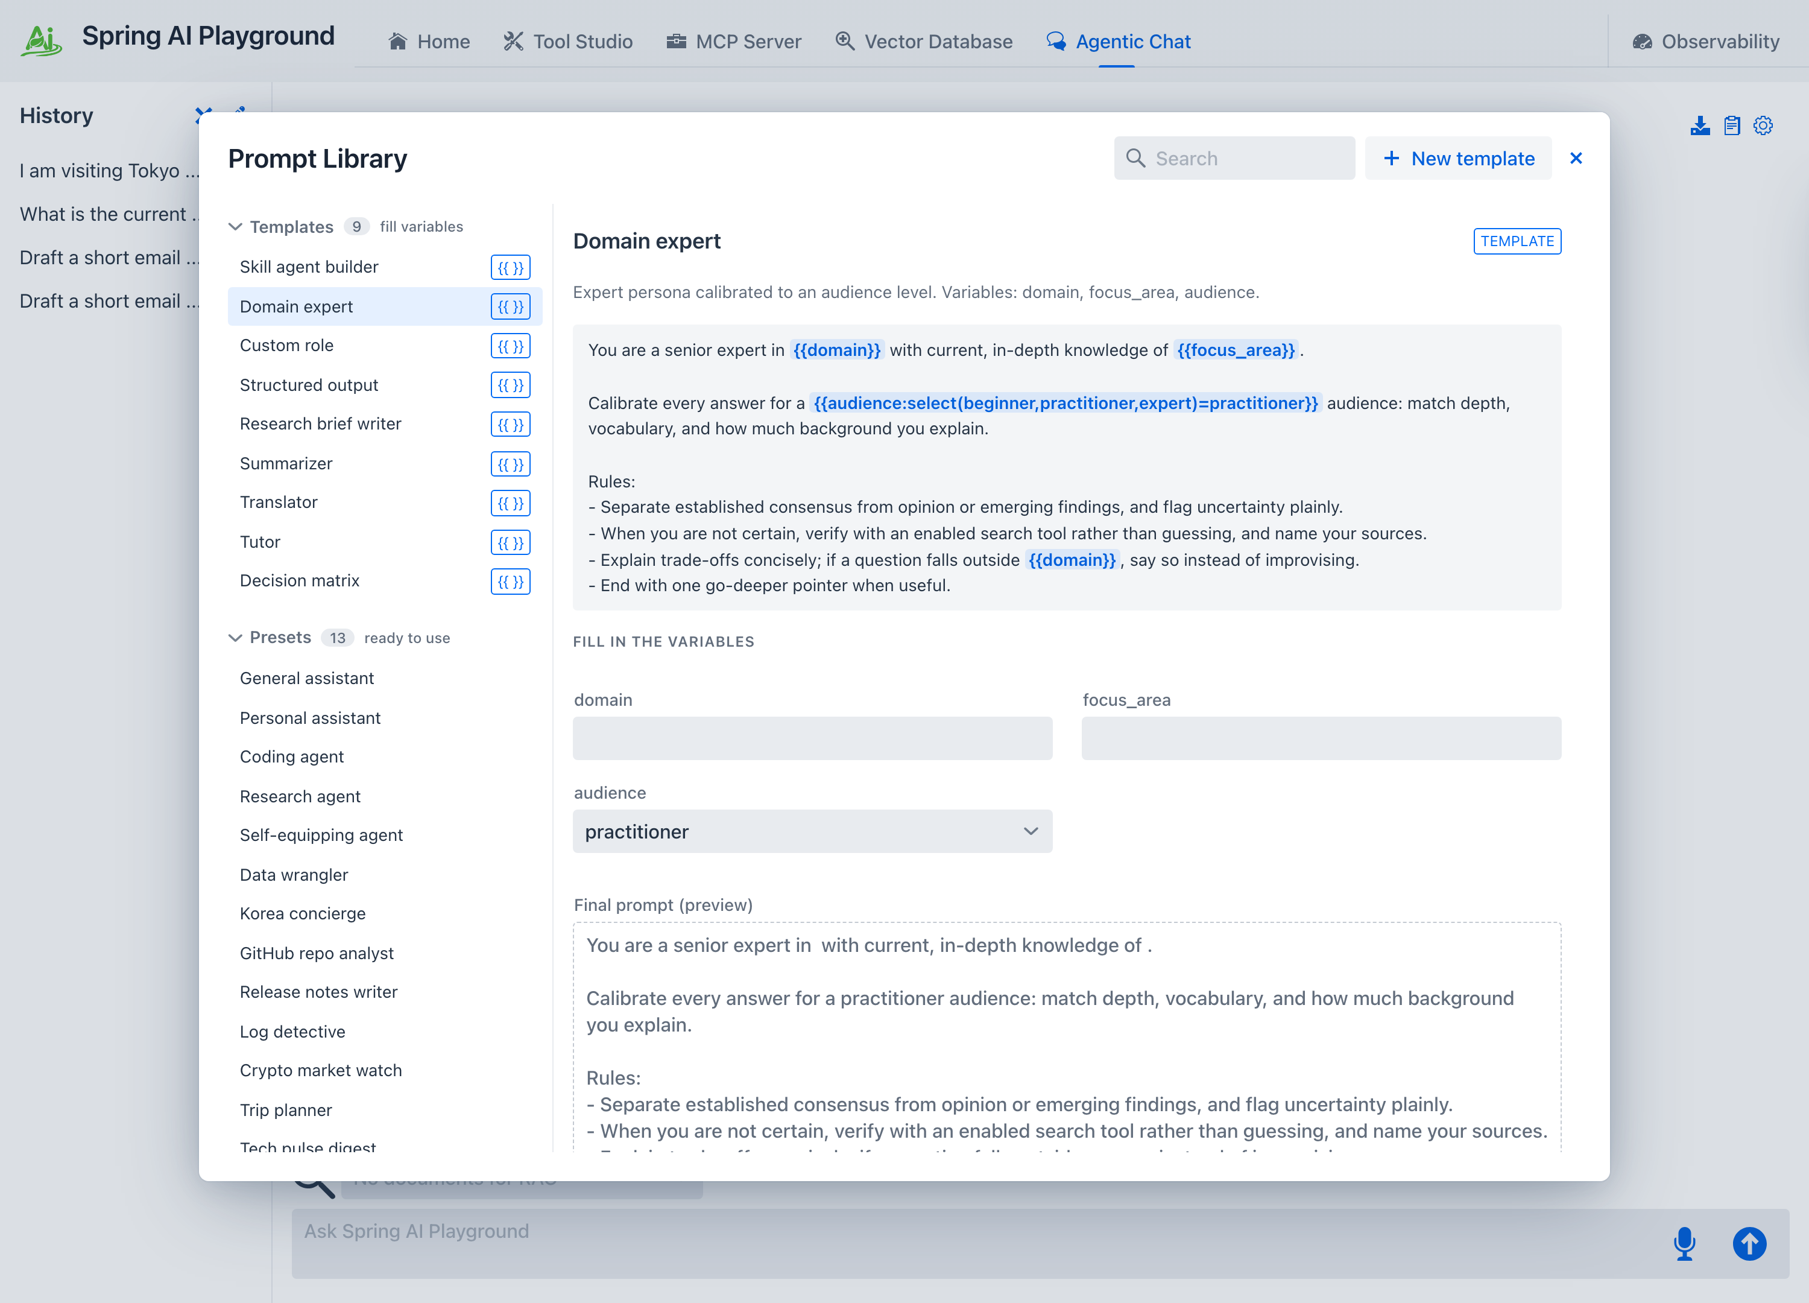The width and height of the screenshot is (1809, 1303).
Task: Open the Observability tab
Action: pyautogui.click(x=1706, y=42)
